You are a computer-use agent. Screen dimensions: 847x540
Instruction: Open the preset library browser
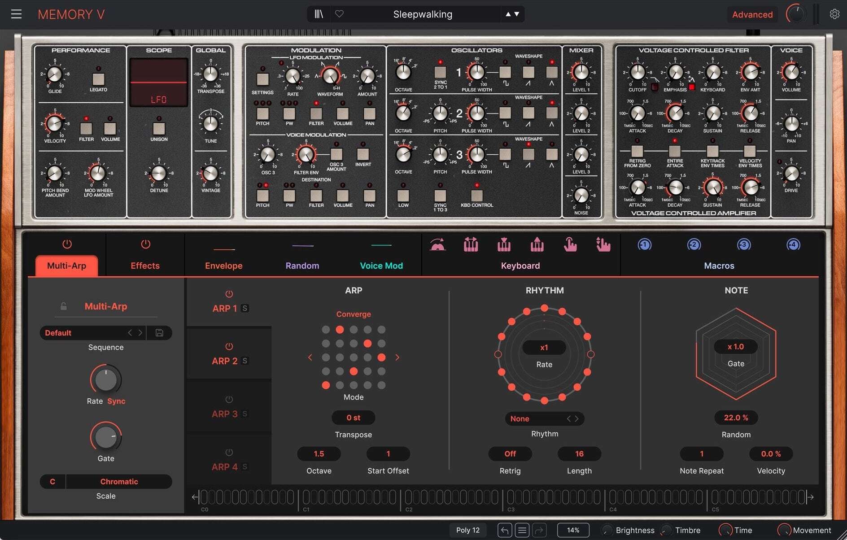coord(319,14)
